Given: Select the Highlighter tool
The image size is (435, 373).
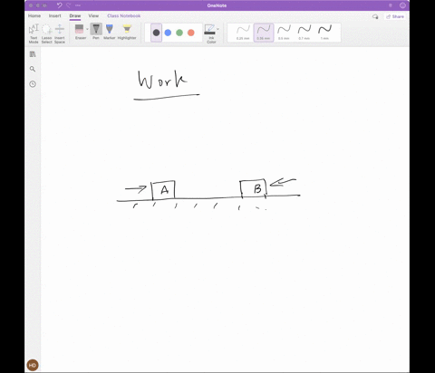Looking at the screenshot, I should (x=127, y=32).
